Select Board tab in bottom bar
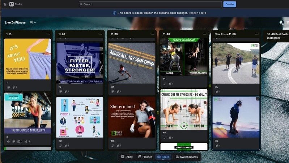 click(163, 157)
